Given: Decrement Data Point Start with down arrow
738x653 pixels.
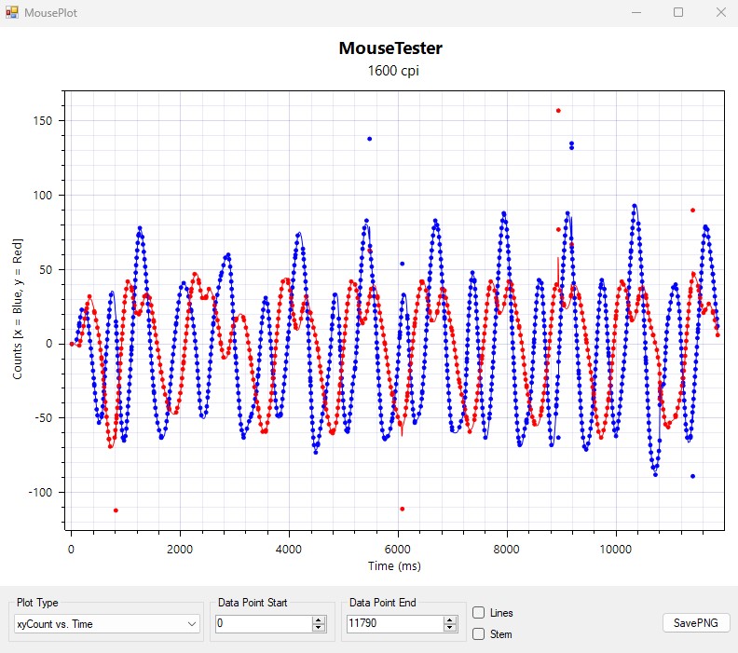Looking at the screenshot, I should [319, 628].
